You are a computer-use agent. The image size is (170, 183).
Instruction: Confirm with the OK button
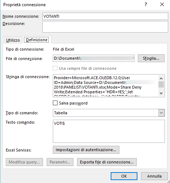click(x=124, y=176)
